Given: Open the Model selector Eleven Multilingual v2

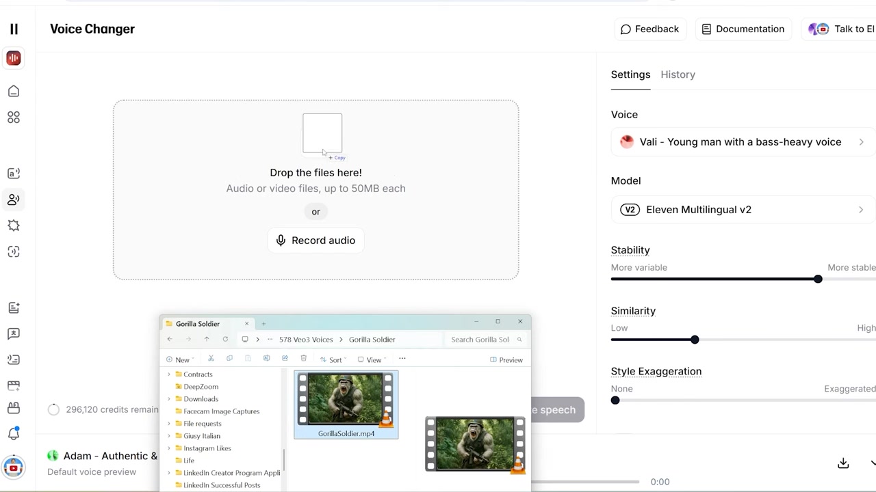Looking at the screenshot, I should coord(743,210).
